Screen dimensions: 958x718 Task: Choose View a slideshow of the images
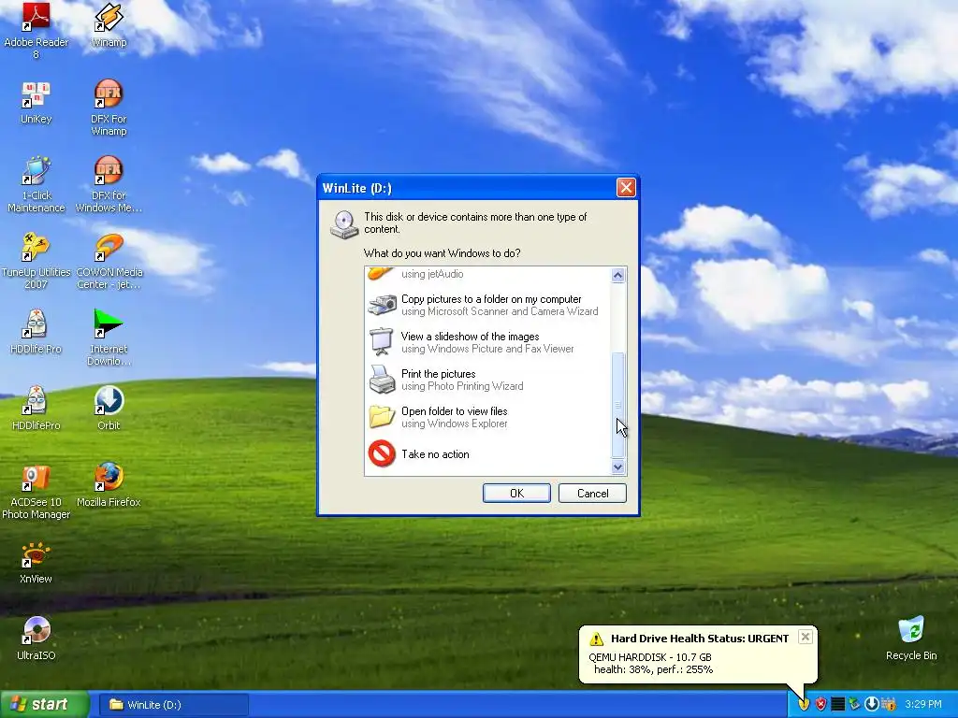(x=487, y=342)
